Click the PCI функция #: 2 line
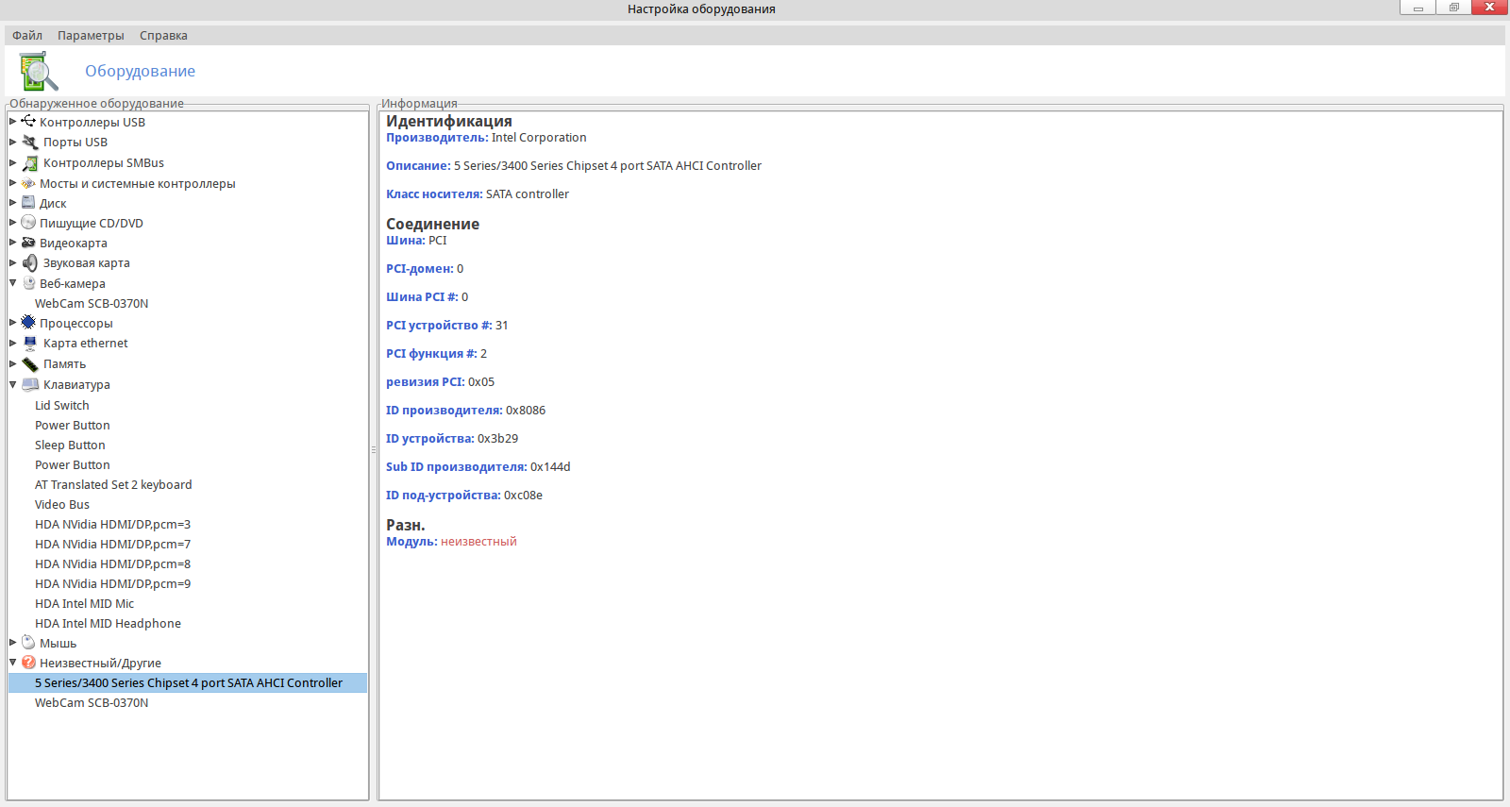The image size is (1510, 807). coord(437,353)
